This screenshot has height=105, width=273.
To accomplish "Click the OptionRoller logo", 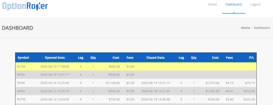I will pos(25,6).
